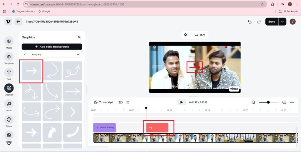Click the Save button
The height and width of the screenshot is (152, 301).
pos(272,22)
